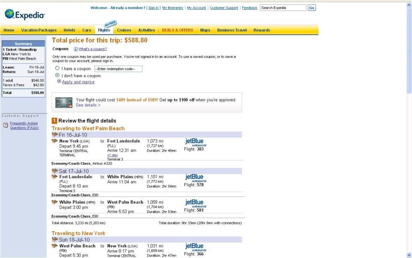Select the Flights tab
Viewport: 412px width, 258px height.
click(104, 30)
